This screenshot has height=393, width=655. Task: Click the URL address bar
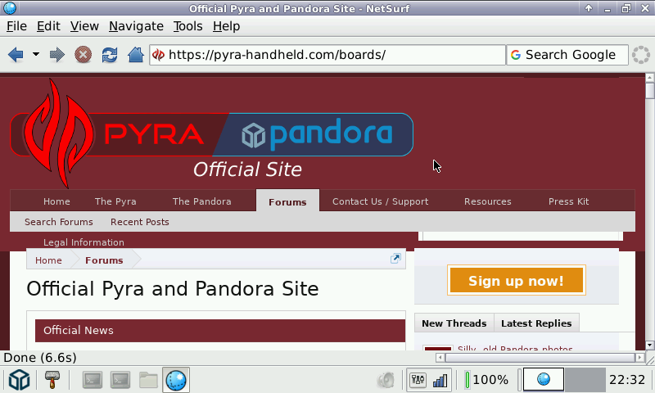(x=327, y=55)
